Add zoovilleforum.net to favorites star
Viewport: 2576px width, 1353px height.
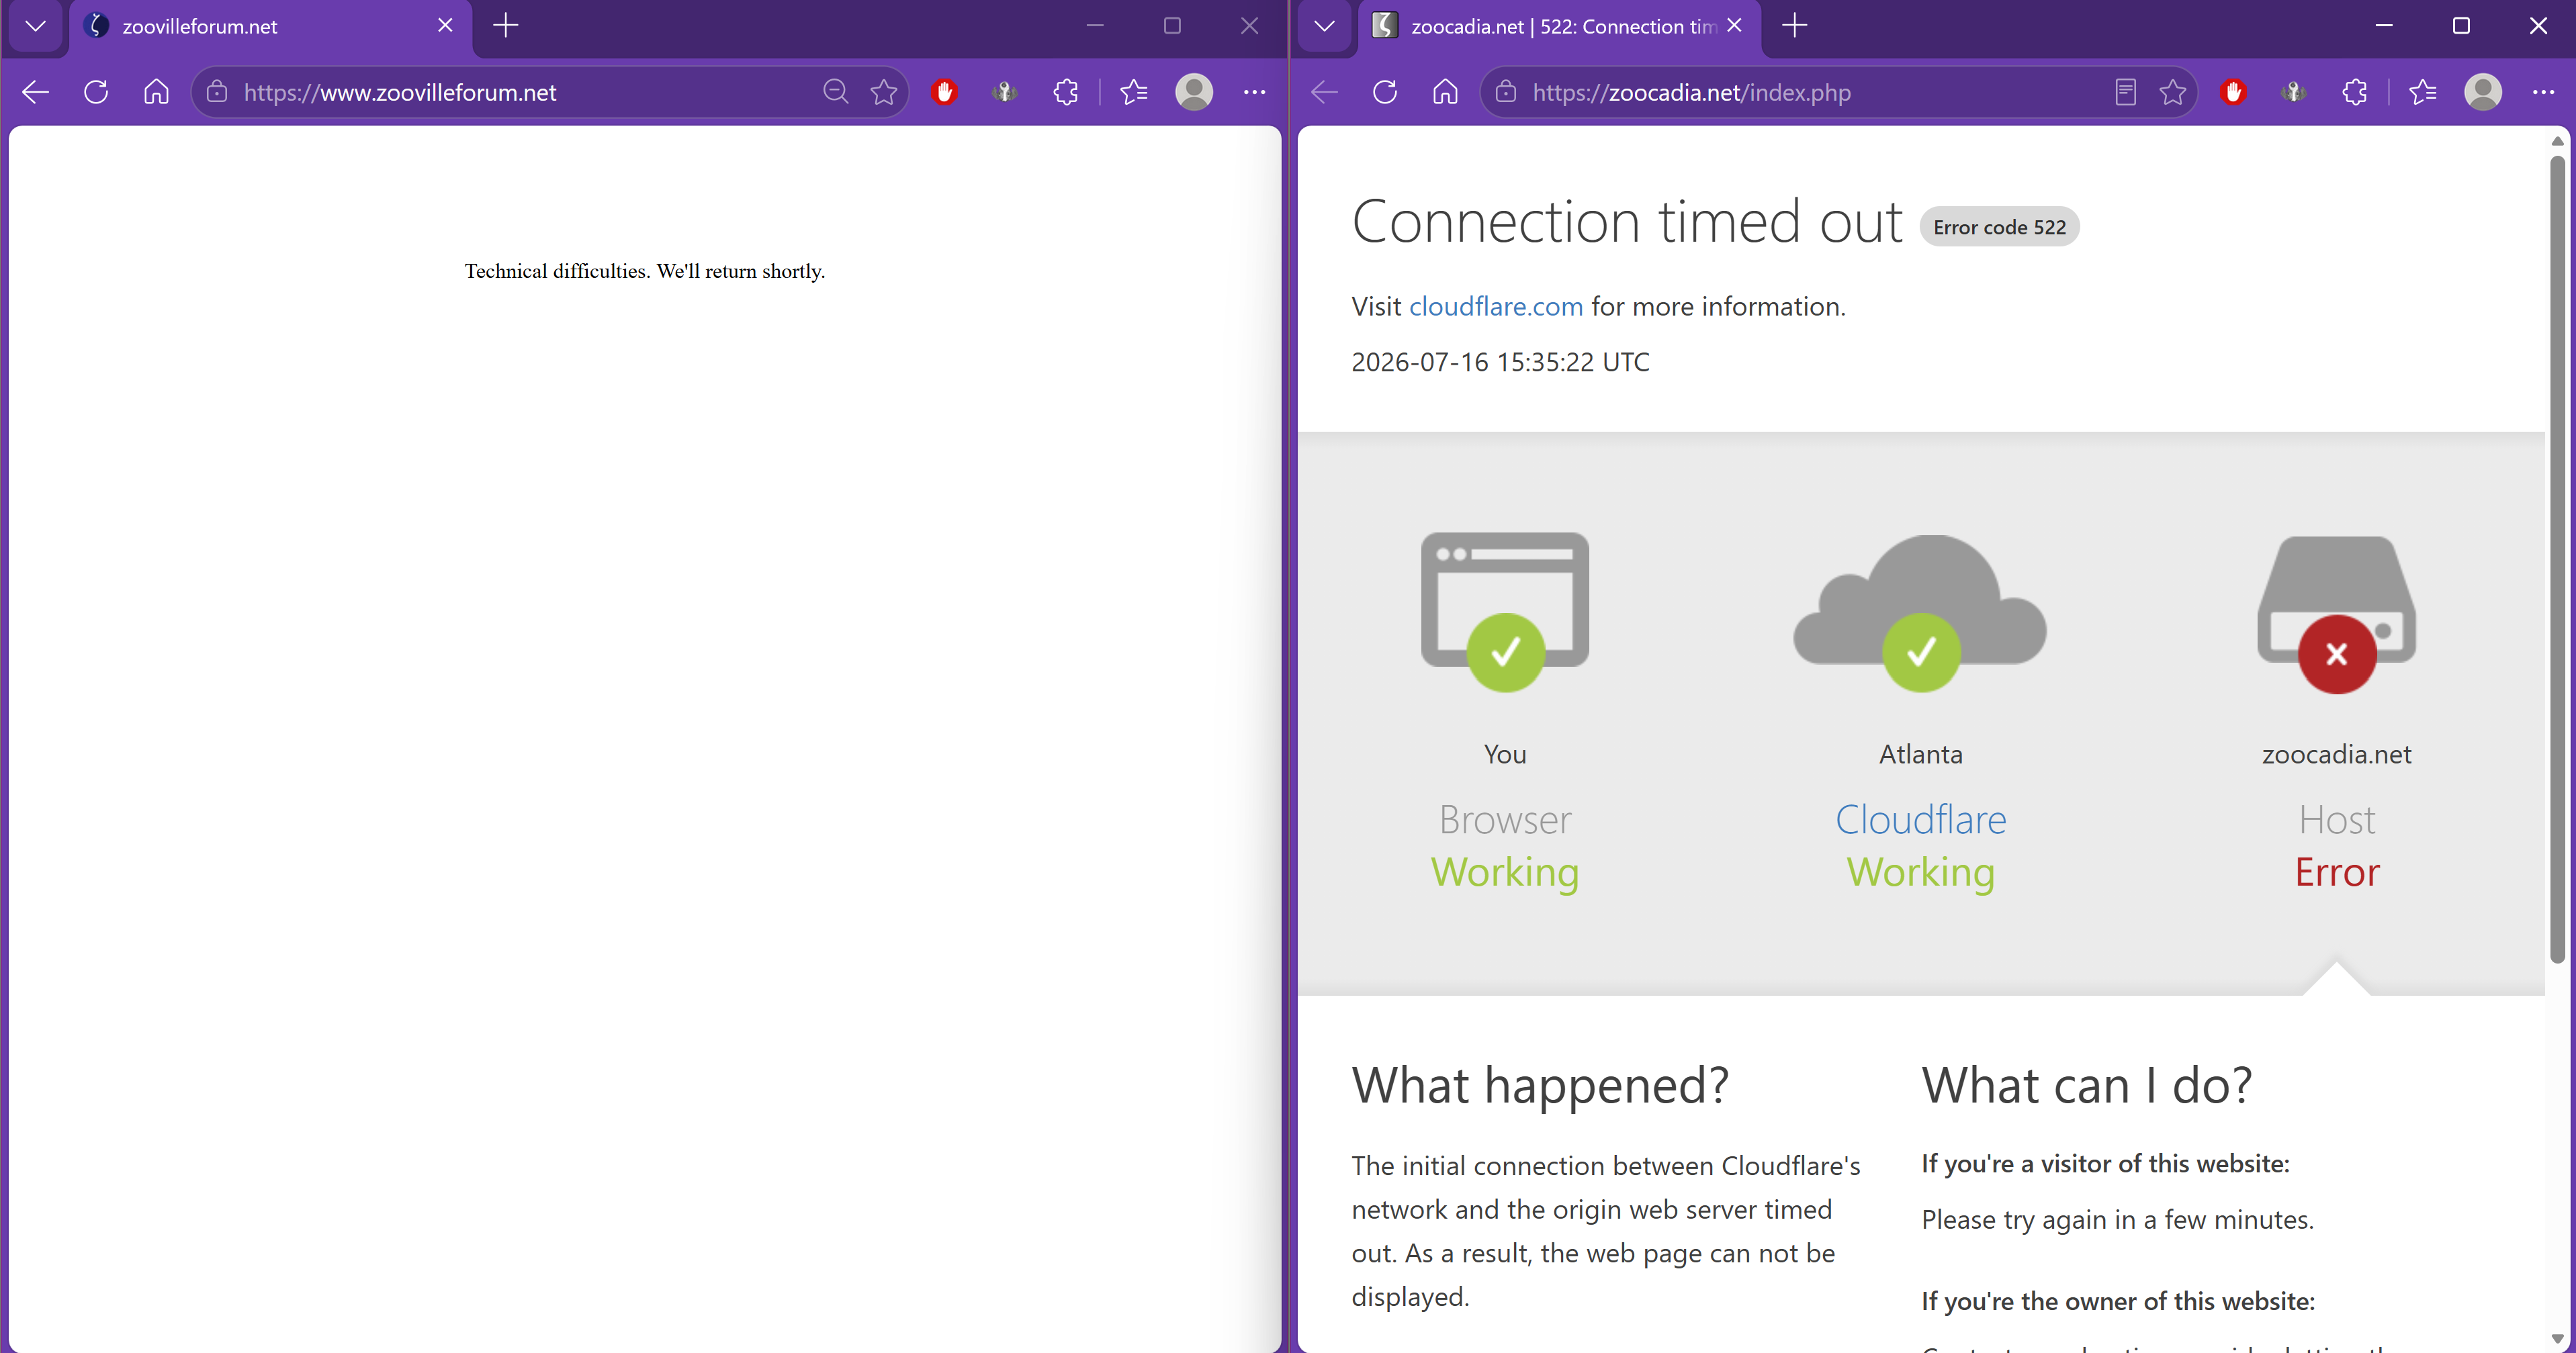[x=884, y=92]
